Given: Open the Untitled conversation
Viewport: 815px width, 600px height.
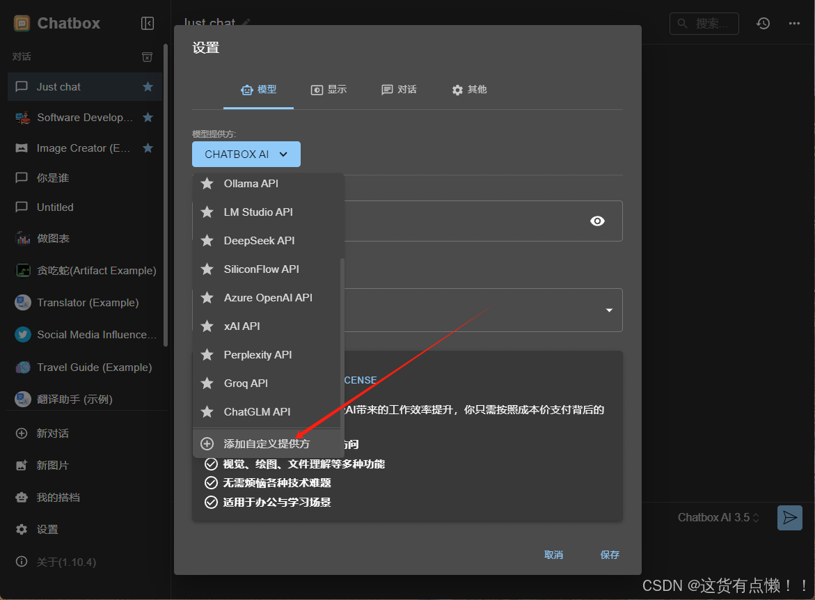Looking at the screenshot, I should [85, 207].
